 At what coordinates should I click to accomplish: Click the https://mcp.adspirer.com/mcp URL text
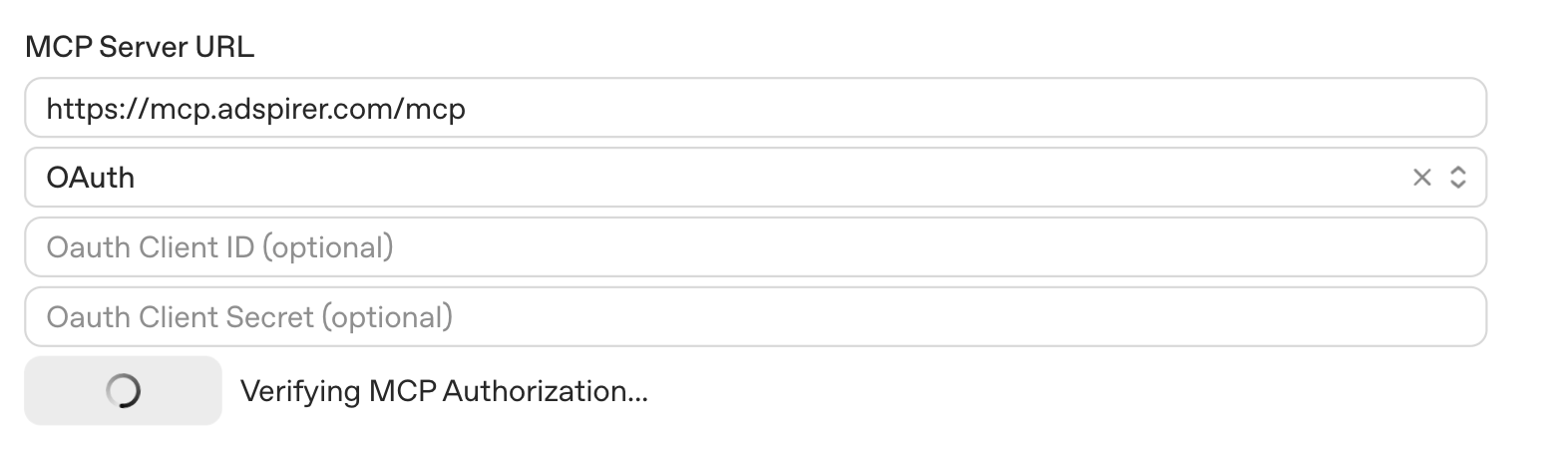click(x=256, y=108)
